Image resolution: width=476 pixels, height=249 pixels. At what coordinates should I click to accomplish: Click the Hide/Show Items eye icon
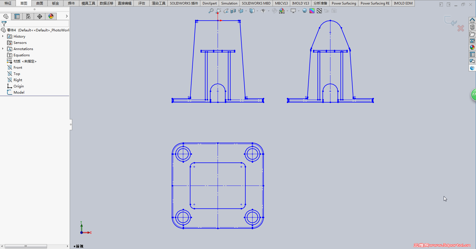(263, 11)
